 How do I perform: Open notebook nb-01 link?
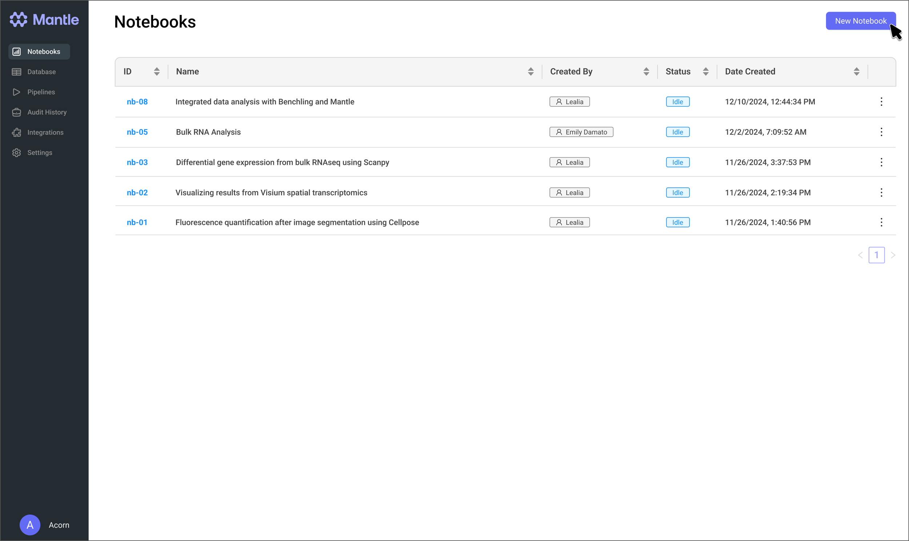pos(137,222)
